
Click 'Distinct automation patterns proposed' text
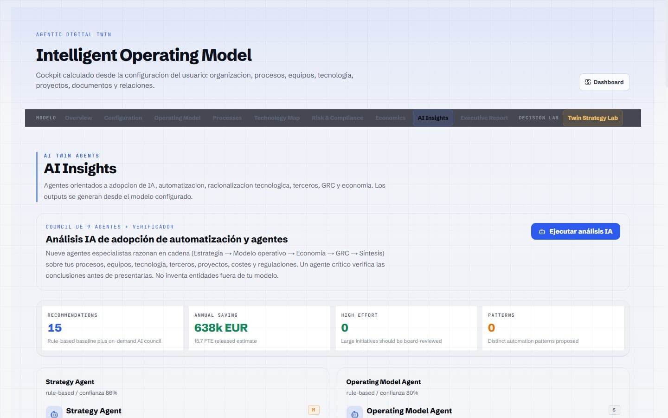click(533, 341)
